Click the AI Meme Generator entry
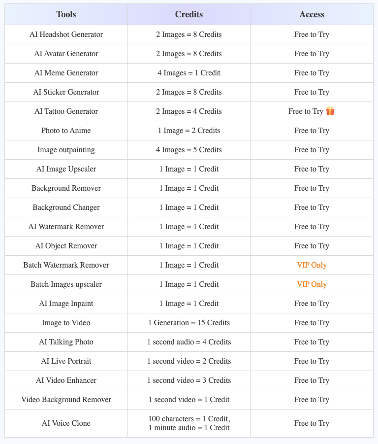Screen dimensions: 378x444 [x=66, y=73]
